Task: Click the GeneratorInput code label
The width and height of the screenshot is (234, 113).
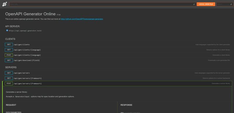Action: [23, 97]
